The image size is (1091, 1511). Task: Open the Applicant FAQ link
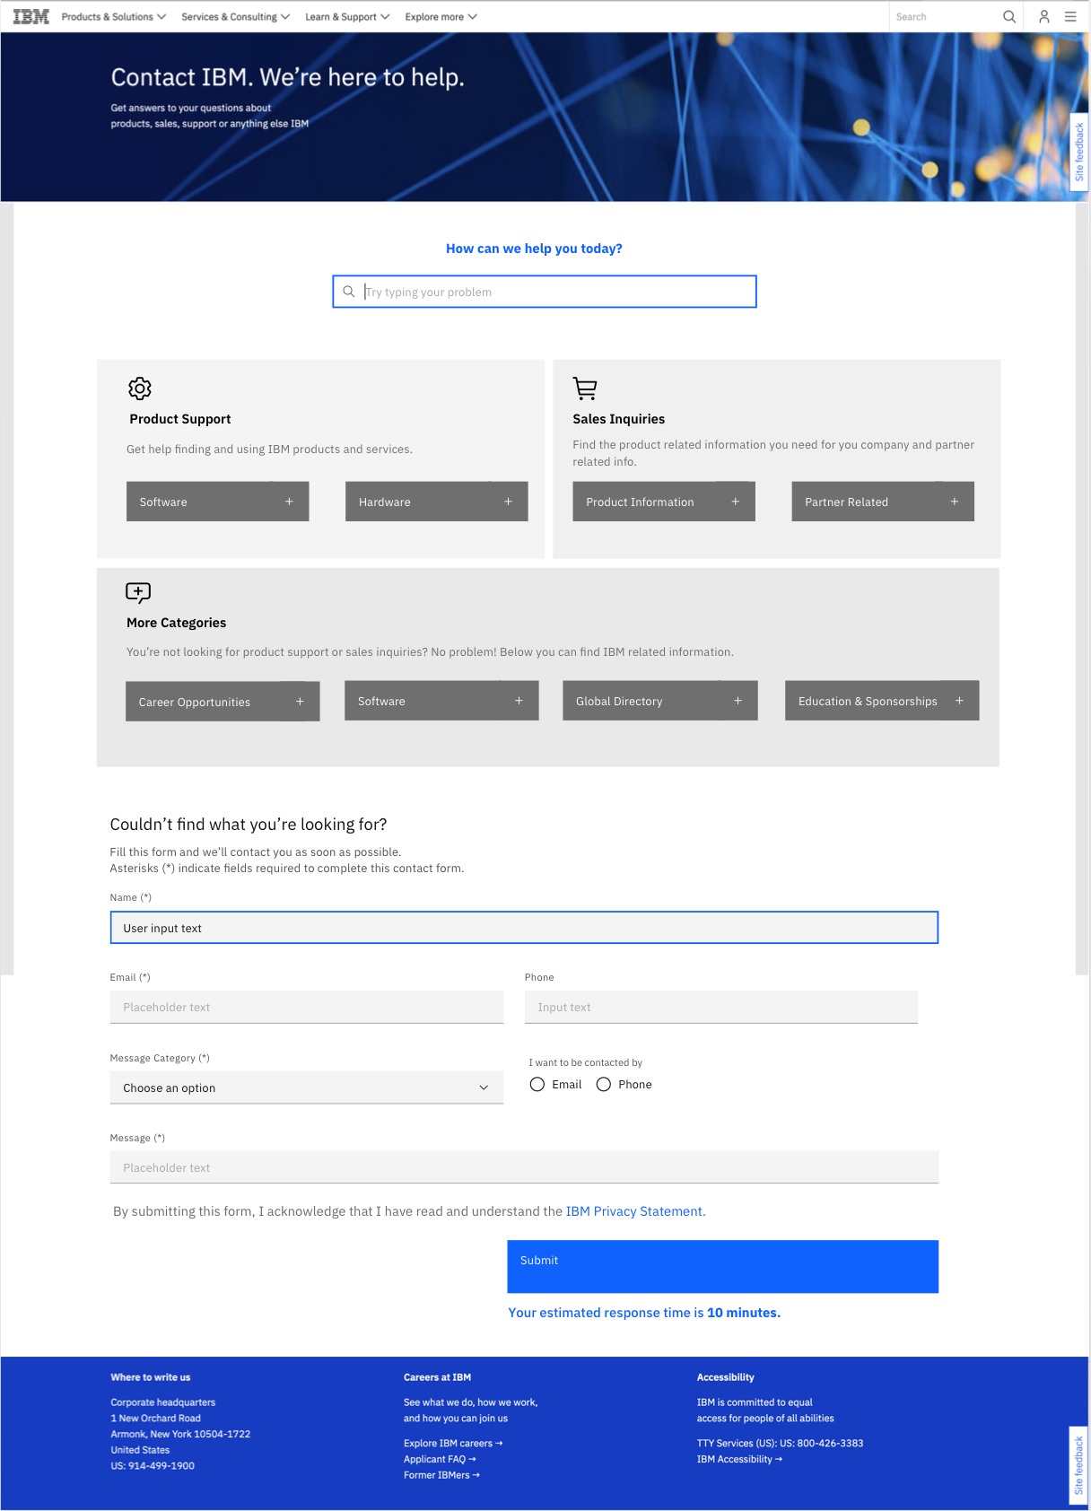pyautogui.click(x=440, y=1460)
